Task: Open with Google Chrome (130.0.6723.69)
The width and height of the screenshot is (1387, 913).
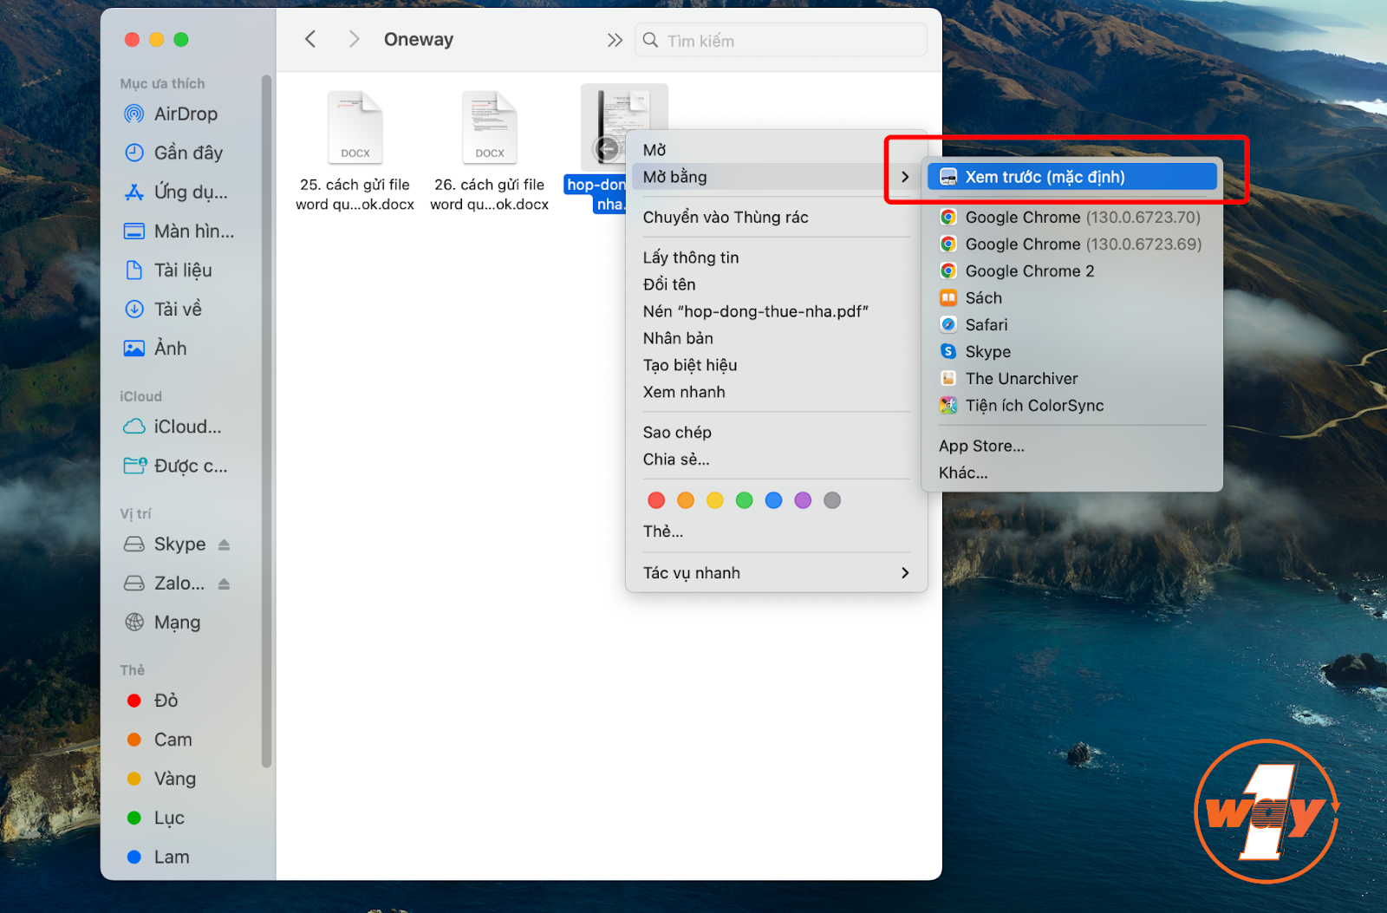Action: pyautogui.click(x=1072, y=244)
